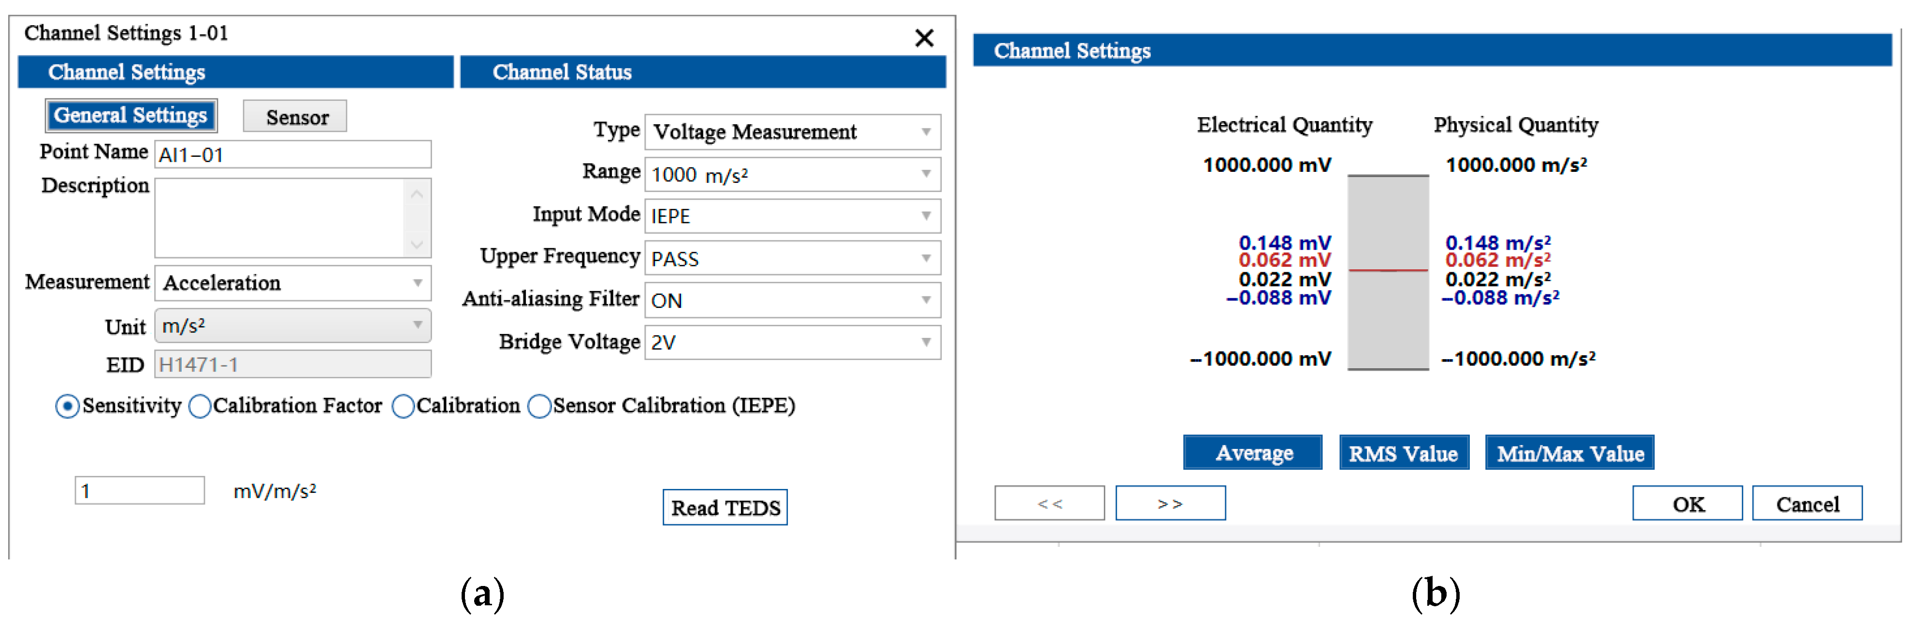Click the Read TEDS button
The image size is (1914, 627).
(725, 507)
